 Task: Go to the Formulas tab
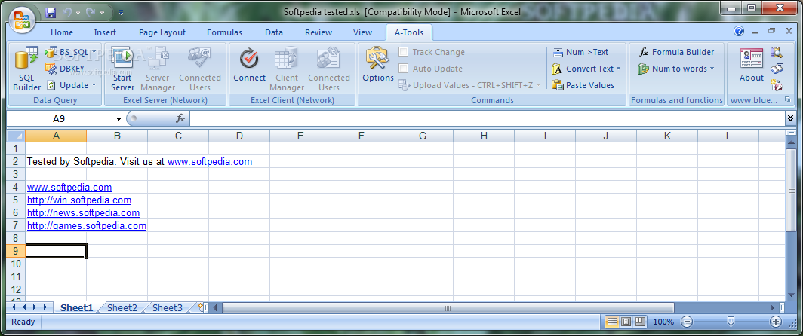[224, 32]
